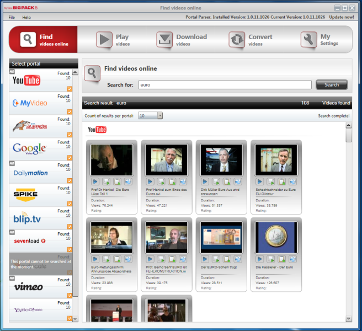Download the 'Der EURO-Schein trügt' video
Image resolution: width=362 pixels, height=331 pixels.
tap(216, 259)
